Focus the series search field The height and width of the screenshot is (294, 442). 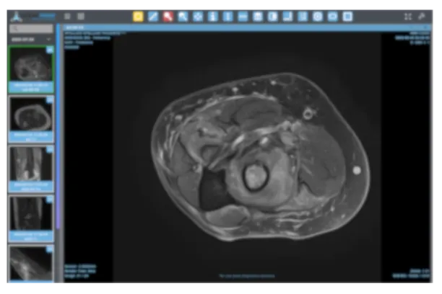click(31, 28)
